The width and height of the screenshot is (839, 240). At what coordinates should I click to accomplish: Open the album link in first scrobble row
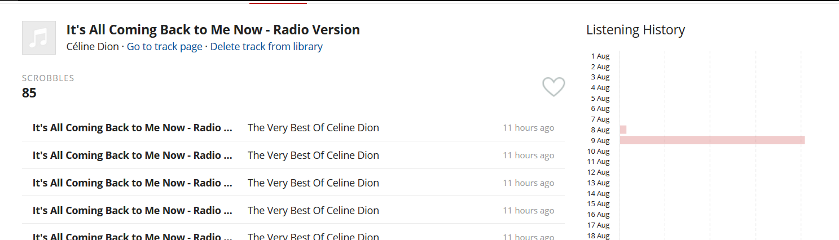313,128
